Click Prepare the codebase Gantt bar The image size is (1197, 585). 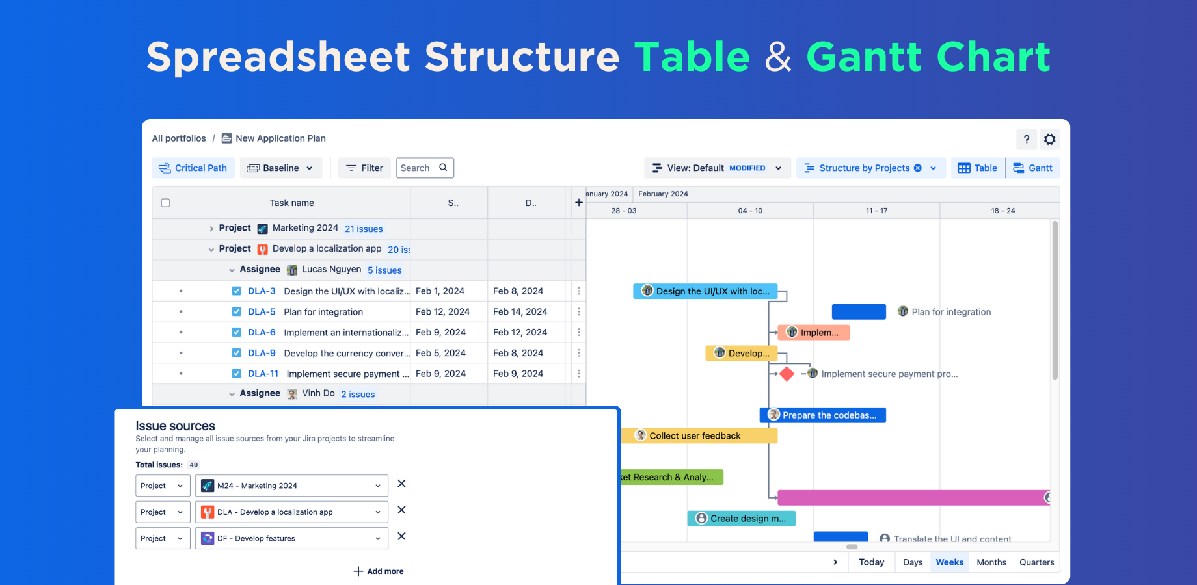click(823, 415)
